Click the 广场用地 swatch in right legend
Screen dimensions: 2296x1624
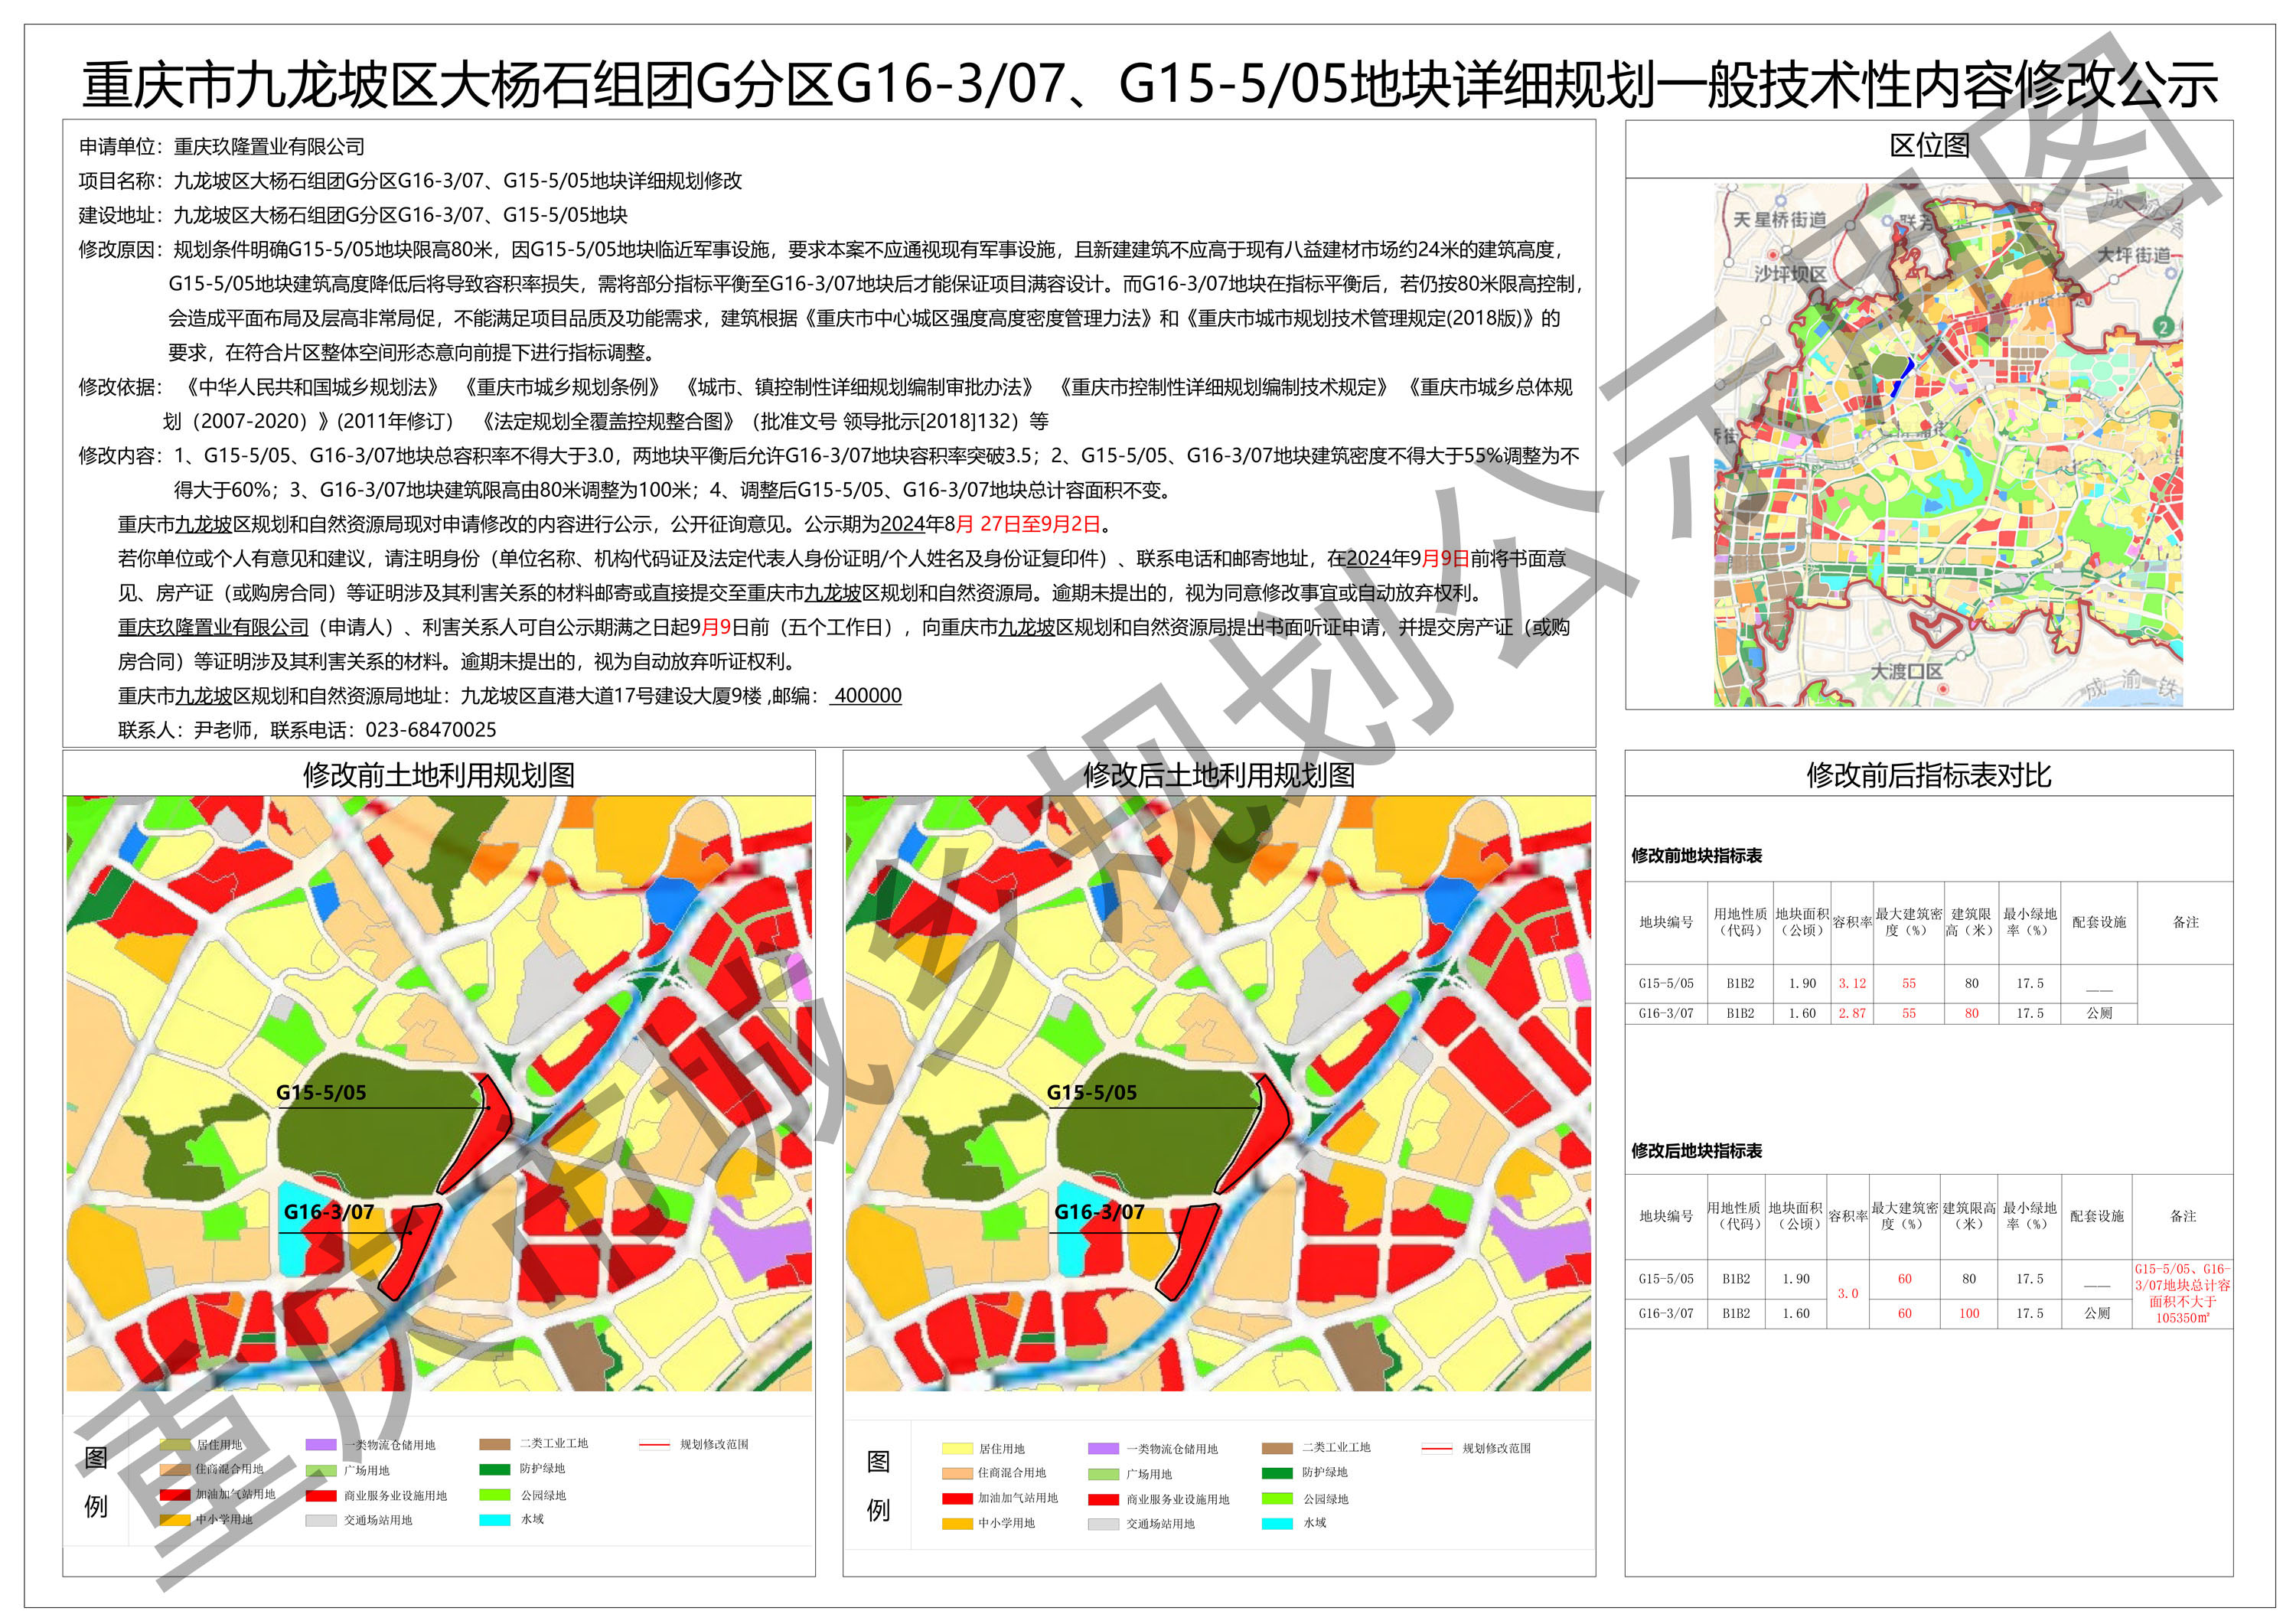point(1103,1474)
